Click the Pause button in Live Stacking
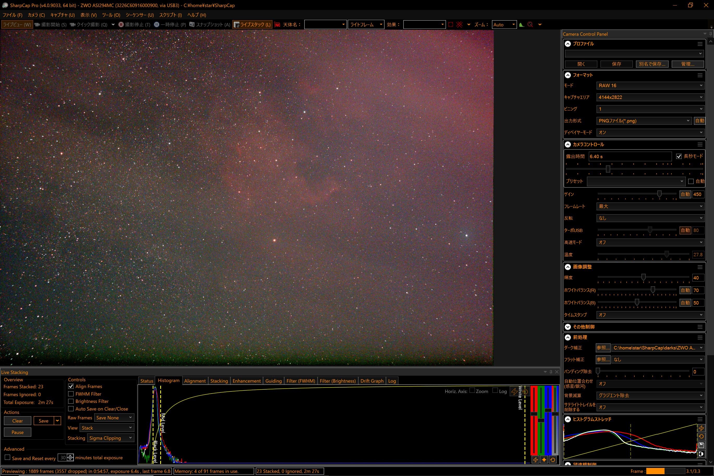Viewport: 714px width, 476px height. 17,432
